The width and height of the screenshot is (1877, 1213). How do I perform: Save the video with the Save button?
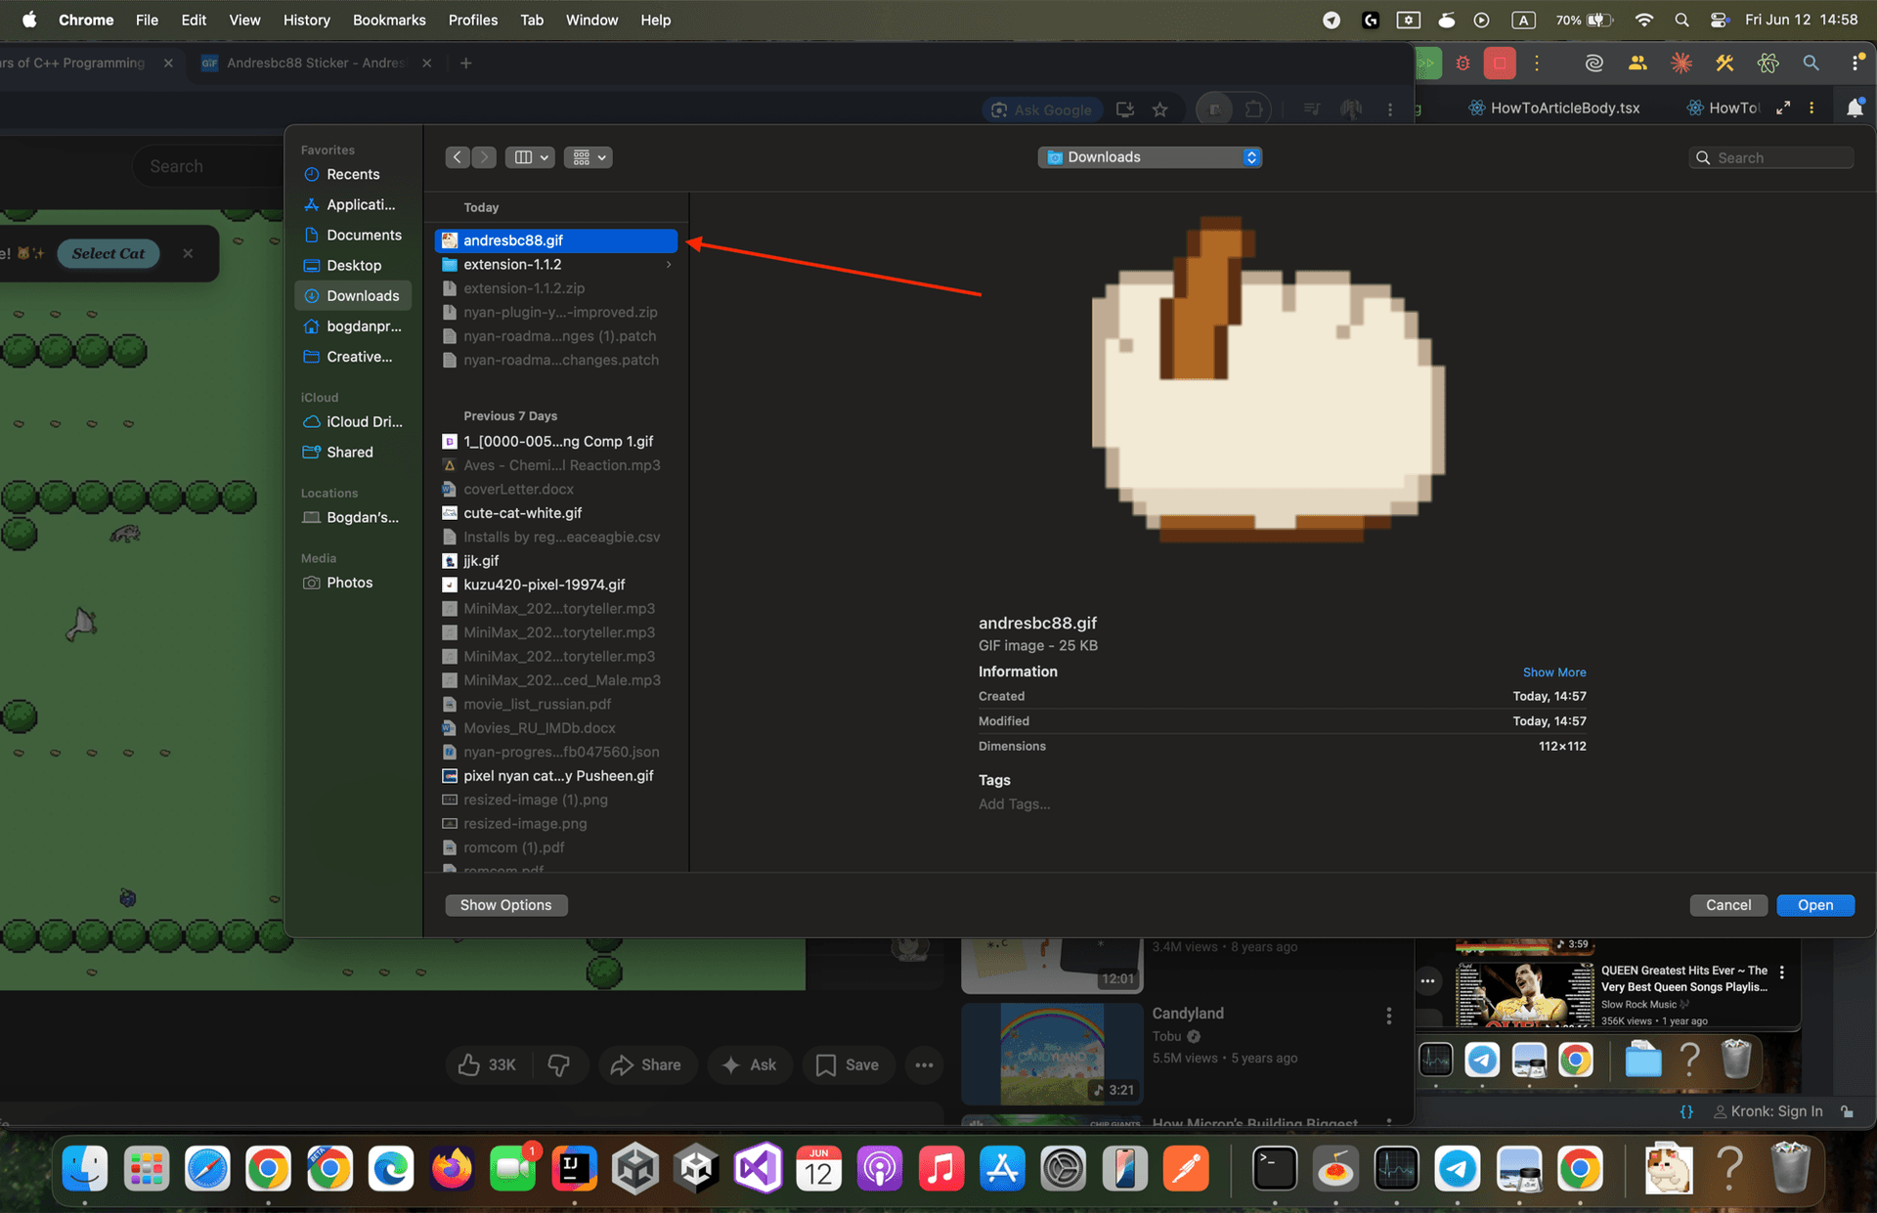[847, 1064]
